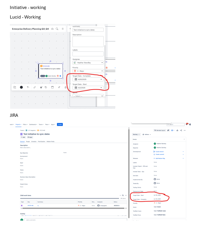The width and height of the screenshot is (215, 227).
Task: Click the calendar icon for Target Date - Start
Action: pos(76,88)
